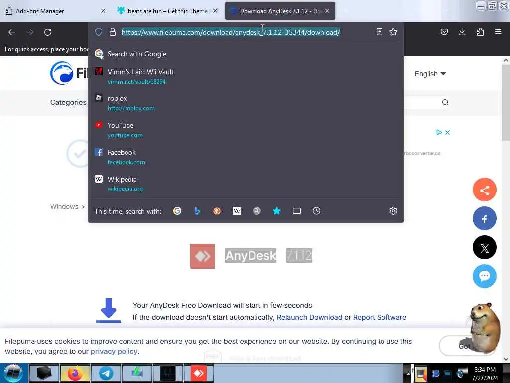Click the site security padlock icon

[113, 32]
